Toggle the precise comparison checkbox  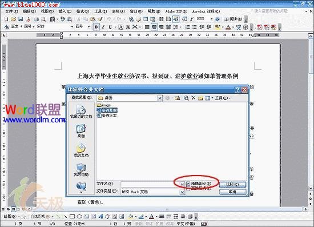pos(188,184)
